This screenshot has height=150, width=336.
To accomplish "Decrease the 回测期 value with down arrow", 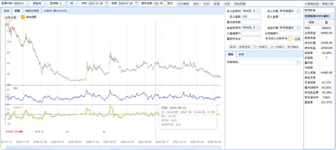I will click(66, 4).
